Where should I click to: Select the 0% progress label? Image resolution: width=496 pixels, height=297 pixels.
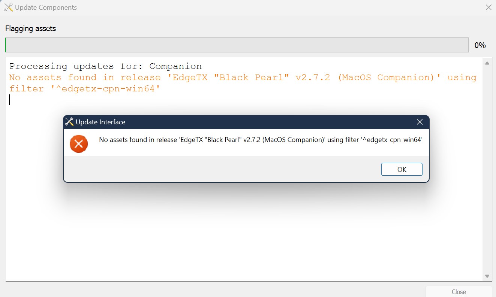[480, 45]
